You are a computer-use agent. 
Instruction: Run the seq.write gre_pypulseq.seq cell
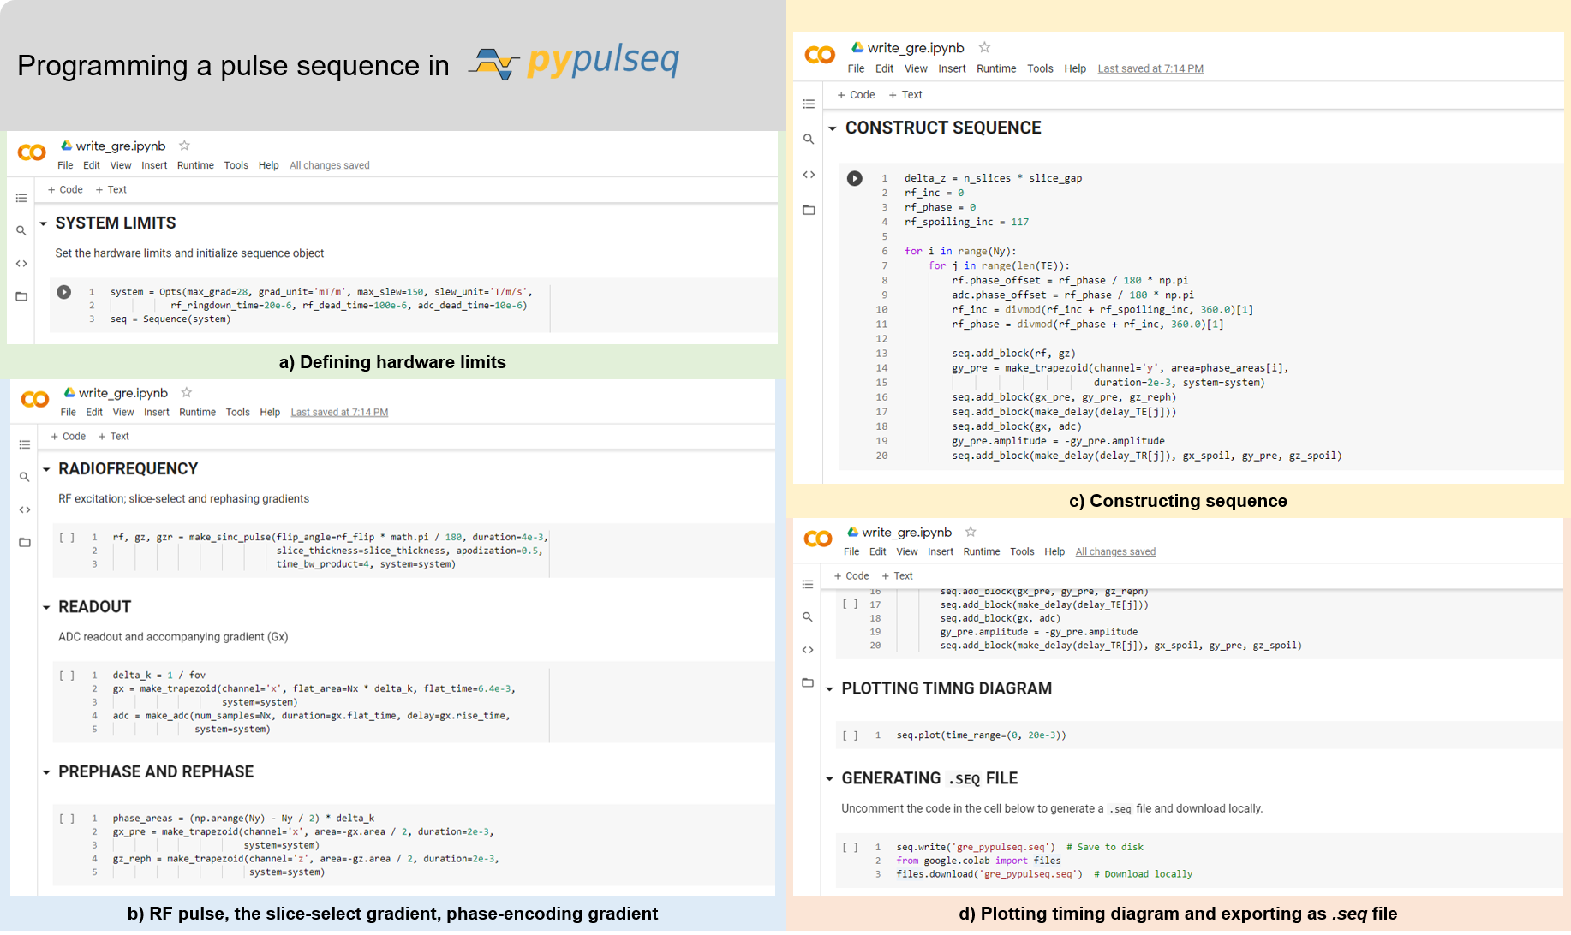click(x=850, y=847)
